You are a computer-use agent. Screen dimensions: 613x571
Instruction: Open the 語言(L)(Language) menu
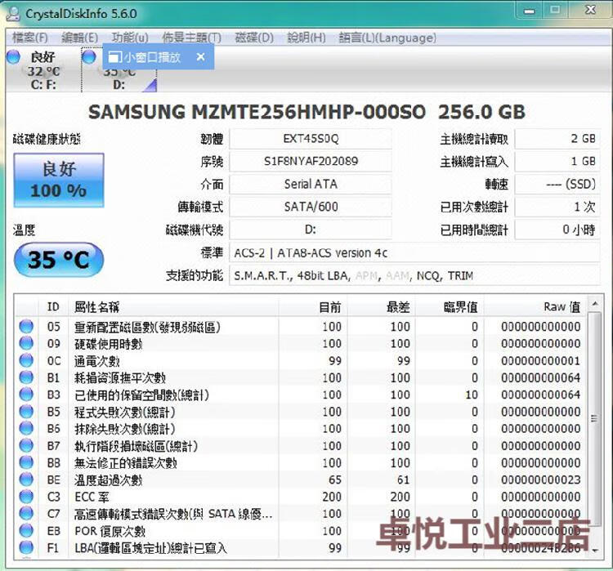[387, 38]
